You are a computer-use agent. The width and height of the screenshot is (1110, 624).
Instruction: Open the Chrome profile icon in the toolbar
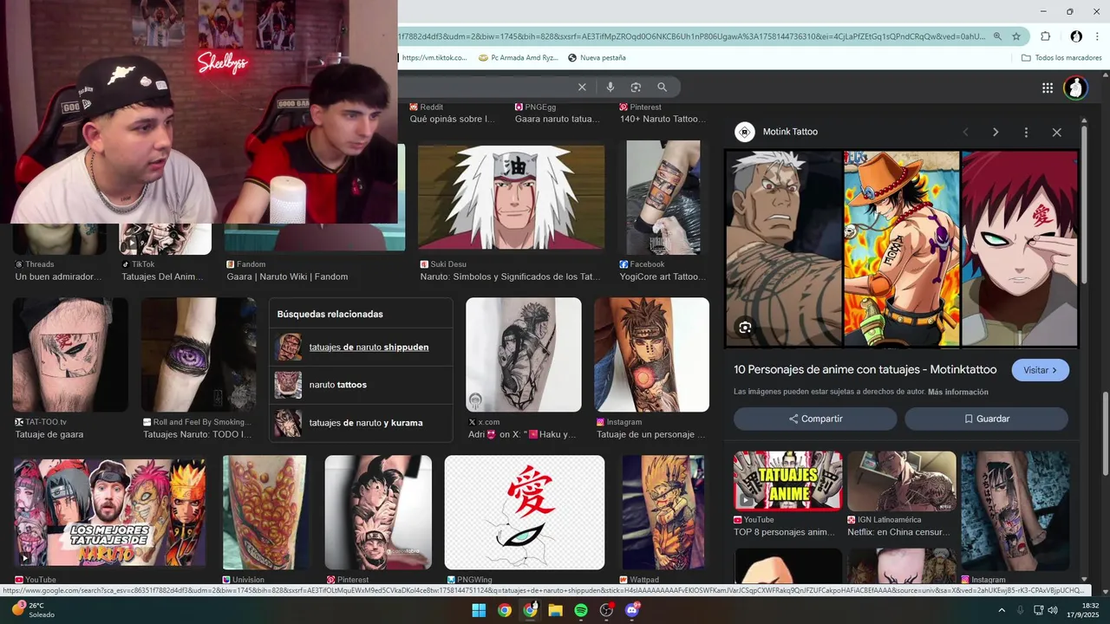click(1076, 36)
